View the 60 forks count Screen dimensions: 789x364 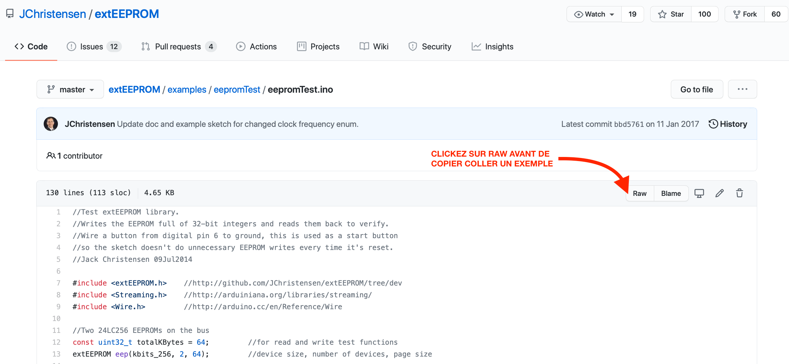point(776,14)
